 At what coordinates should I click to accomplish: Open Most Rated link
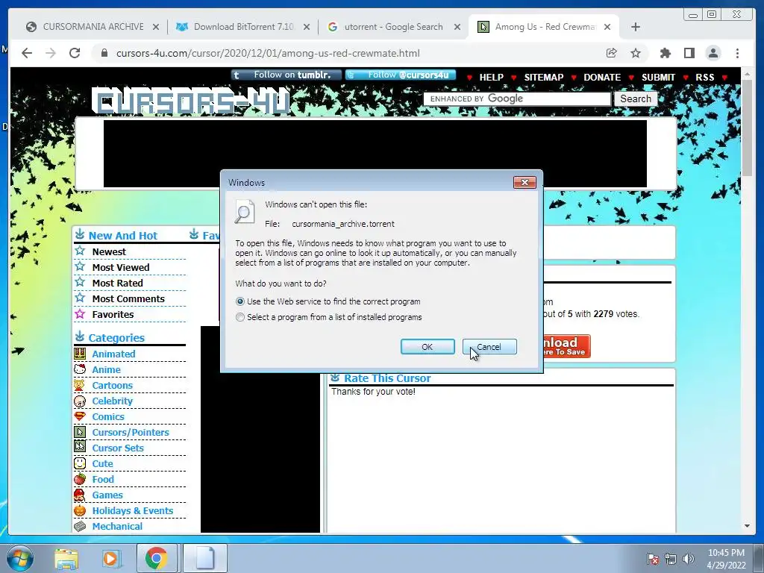coord(117,283)
